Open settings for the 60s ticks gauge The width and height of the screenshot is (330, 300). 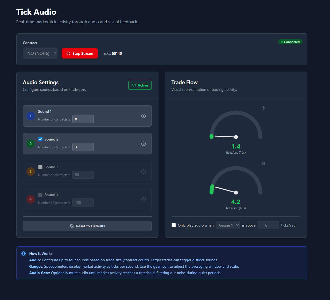(x=263, y=163)
